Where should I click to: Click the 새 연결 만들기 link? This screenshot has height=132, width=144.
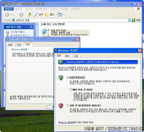click(x=18, y=32)
